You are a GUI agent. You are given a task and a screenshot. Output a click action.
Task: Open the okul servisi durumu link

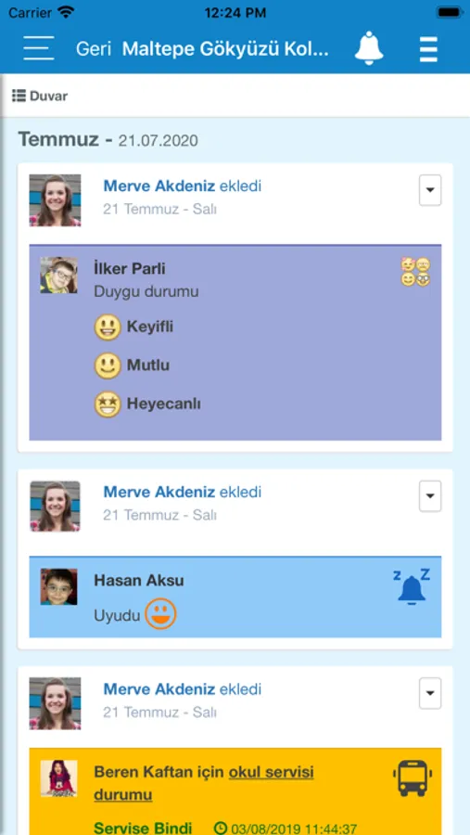[x=204, y=783]
